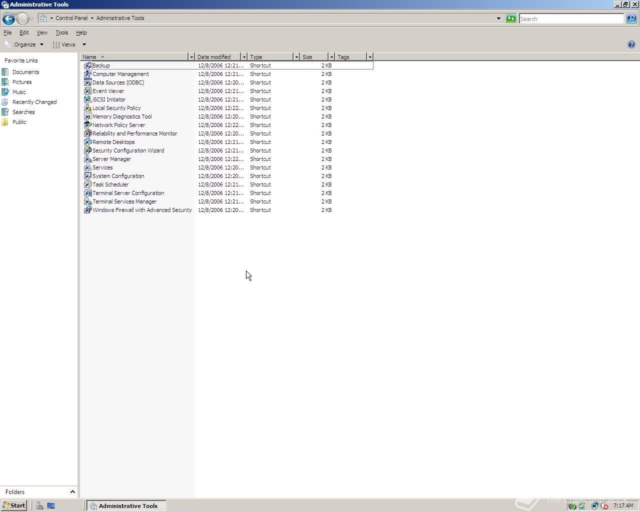
Task: Click the refresh button beside address bar
Action: pyautogui.click(x=511, y=18)
